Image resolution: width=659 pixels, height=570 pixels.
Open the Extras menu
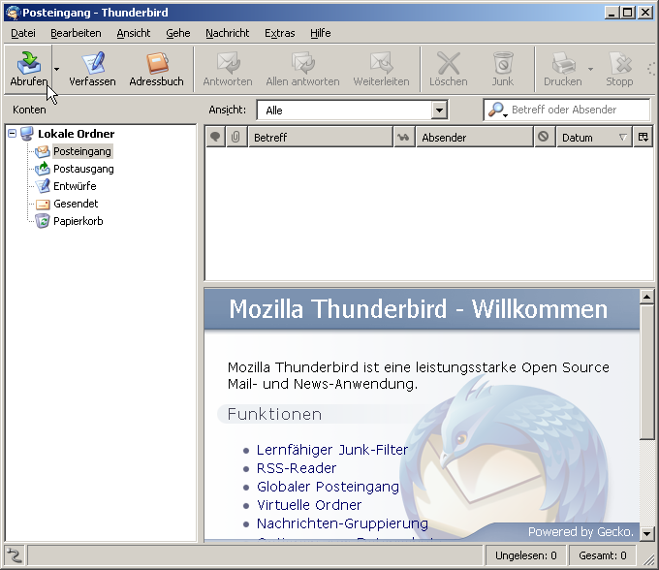click(279, 33)
